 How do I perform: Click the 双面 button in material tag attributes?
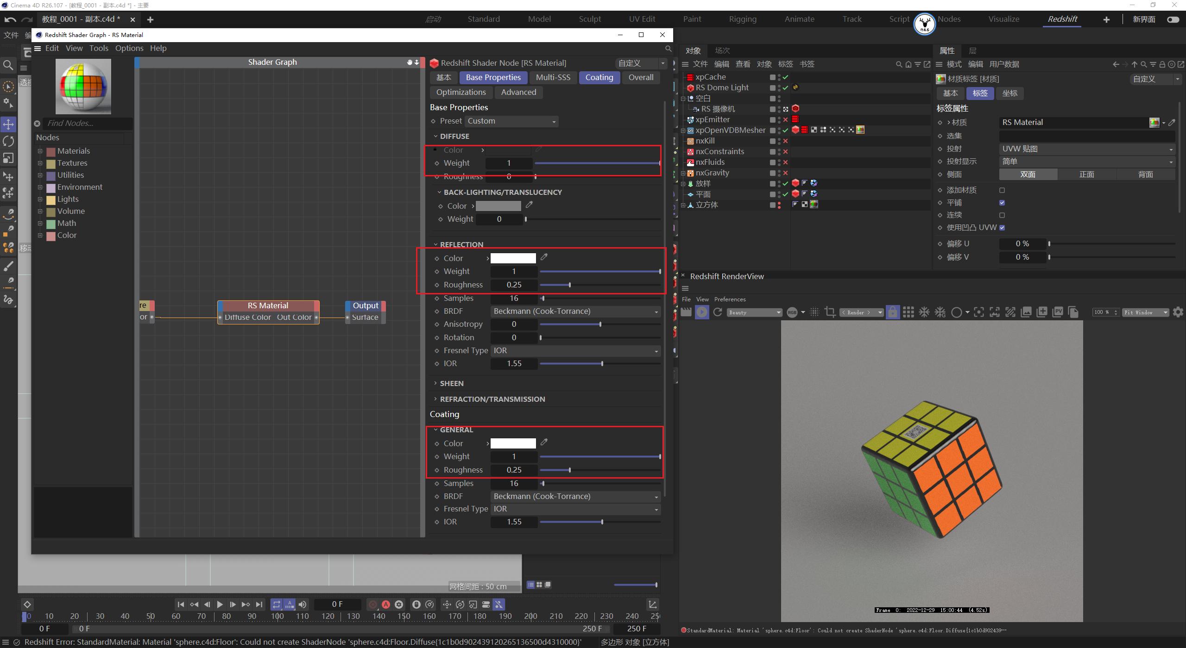tap(1028, 174)
